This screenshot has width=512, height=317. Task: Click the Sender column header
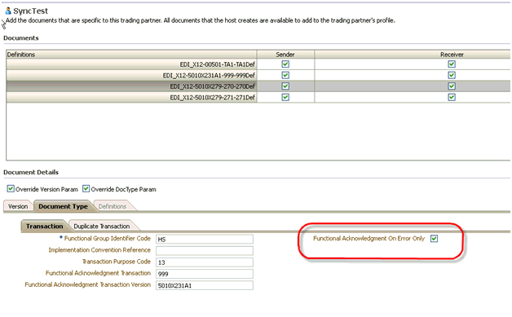pos(285,55)
